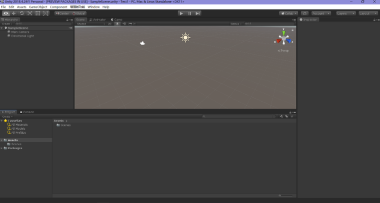This screenshot has height=203, width=380.
Task: Toggle scene lighting button
Action: (x=118, y=24)
